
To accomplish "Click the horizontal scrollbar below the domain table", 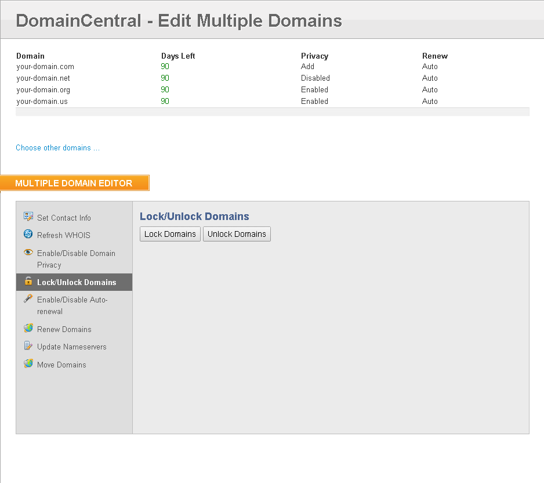I will (271, 111).
